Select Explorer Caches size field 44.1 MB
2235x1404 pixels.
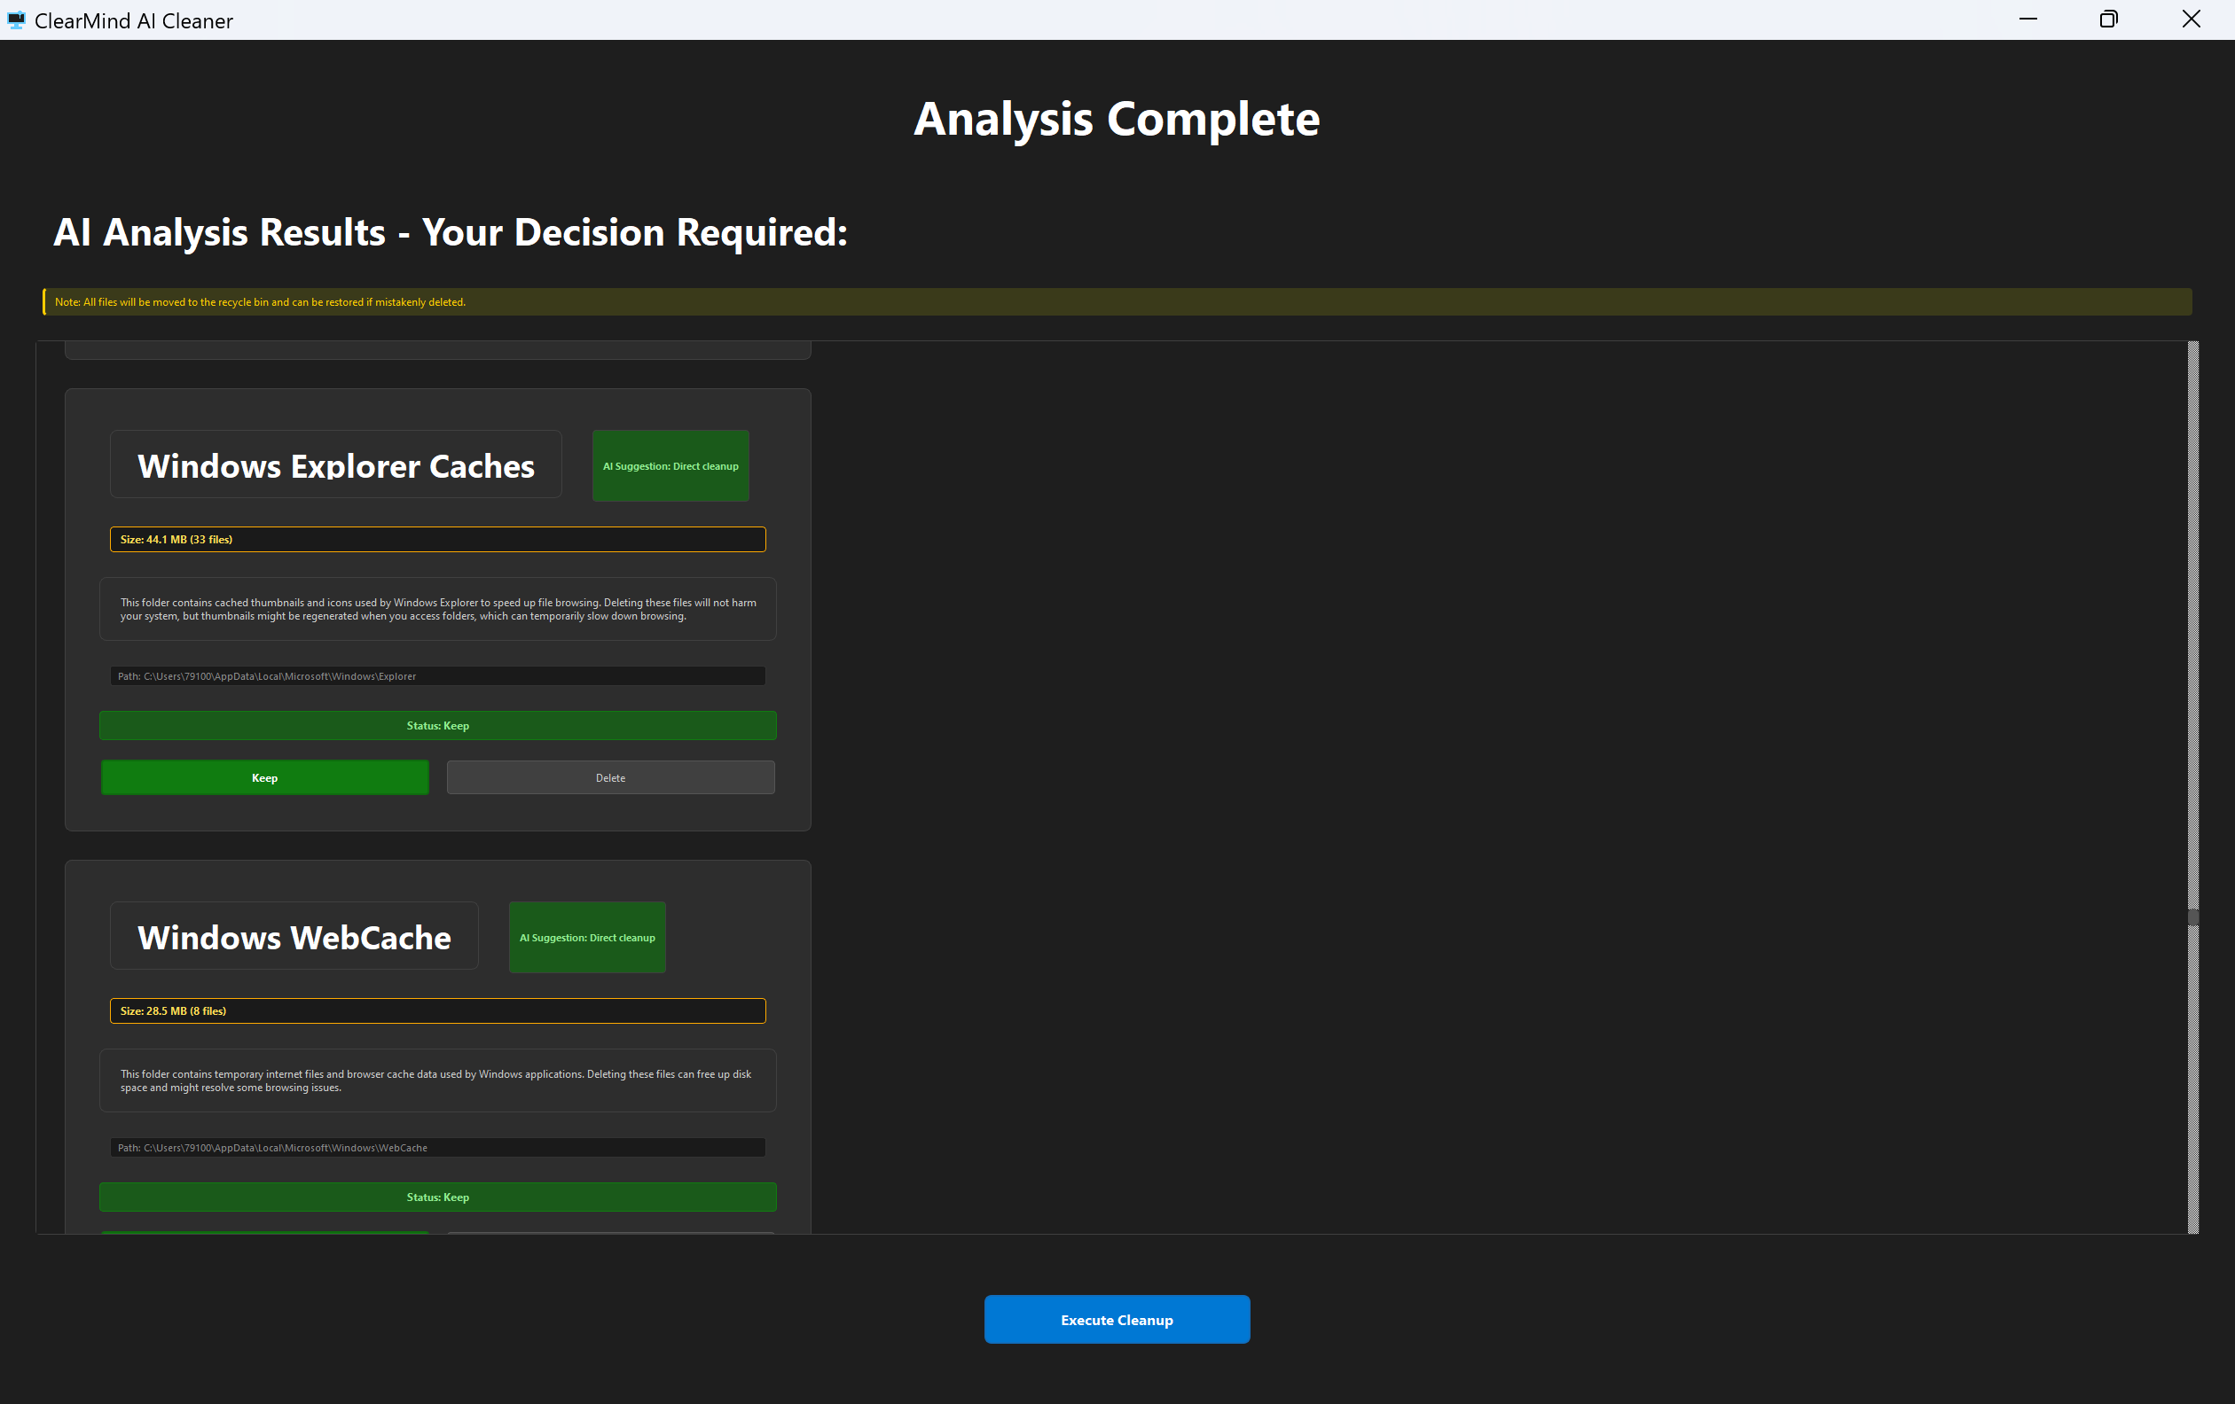click(437, 539)
